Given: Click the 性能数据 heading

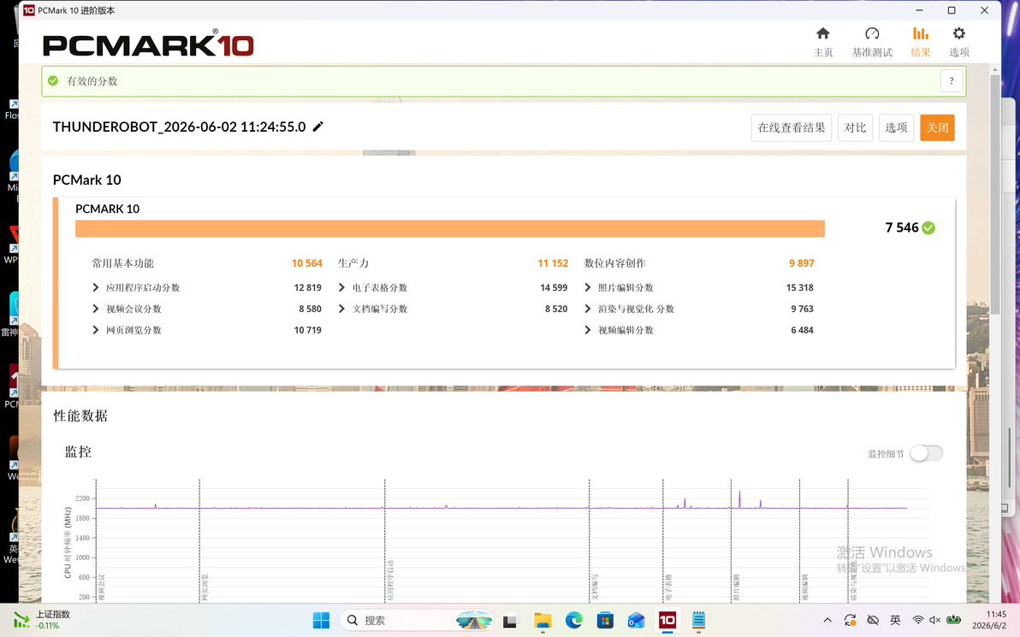Looking at the screenshot, I should click(80, 416).
